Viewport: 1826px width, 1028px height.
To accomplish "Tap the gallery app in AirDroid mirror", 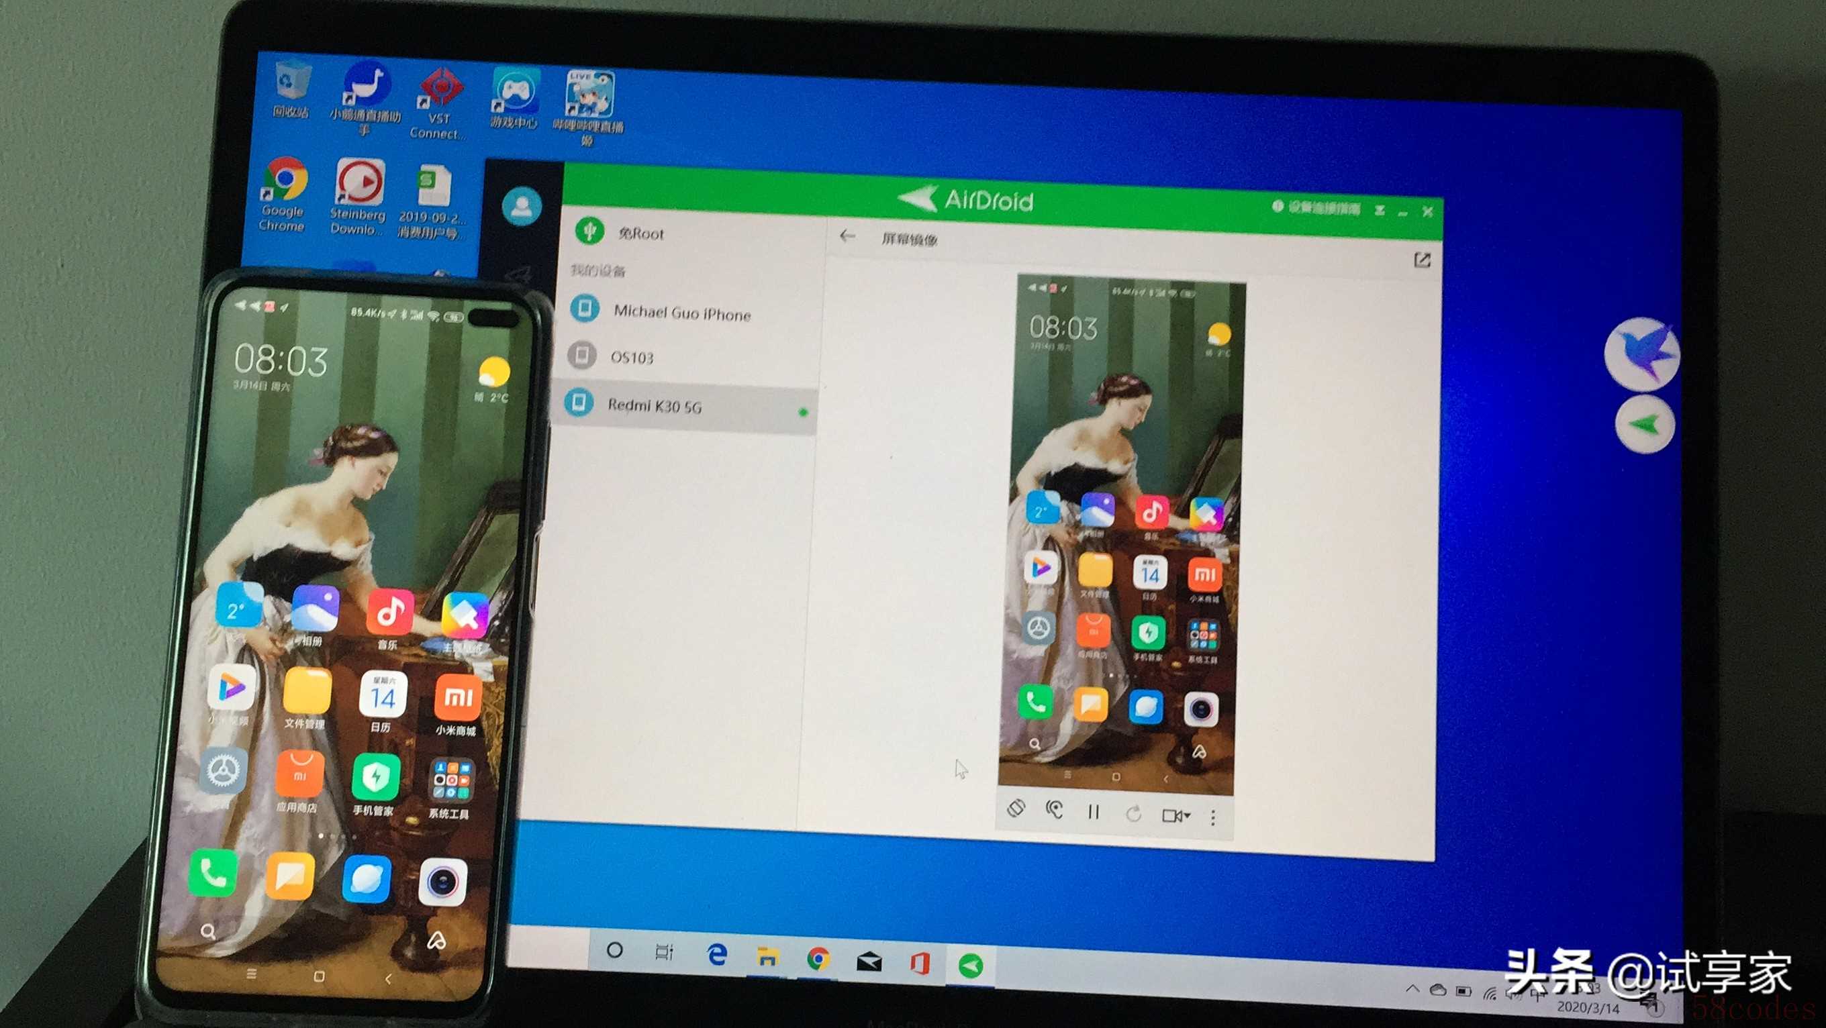I will [1098, 509].
